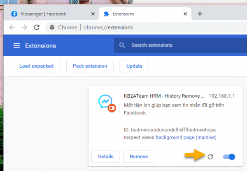Click the puzzle-piece icon on Extensions tab
This screenshot has width=247, height=171.
106,14
